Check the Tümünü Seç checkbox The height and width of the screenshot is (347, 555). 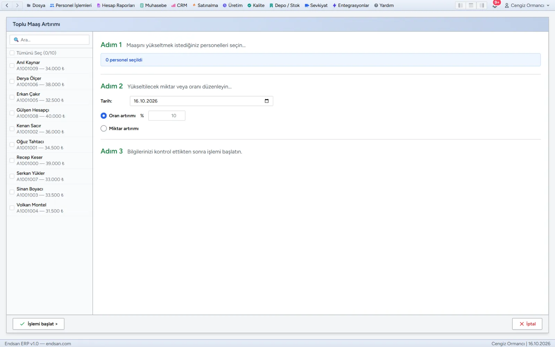[x=12, y=53]
